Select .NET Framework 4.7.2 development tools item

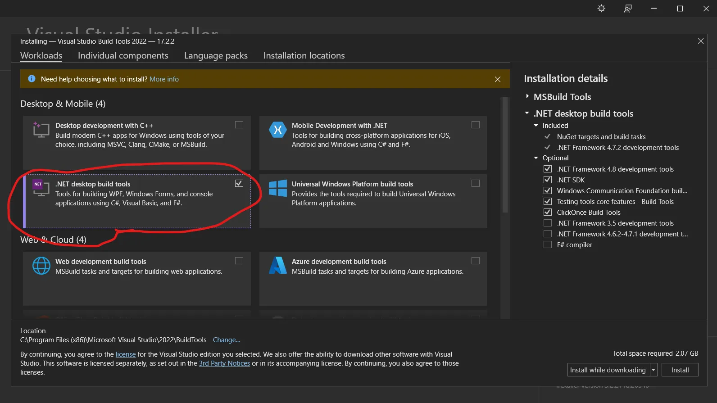pyautogui.click(x=617, y=147)
